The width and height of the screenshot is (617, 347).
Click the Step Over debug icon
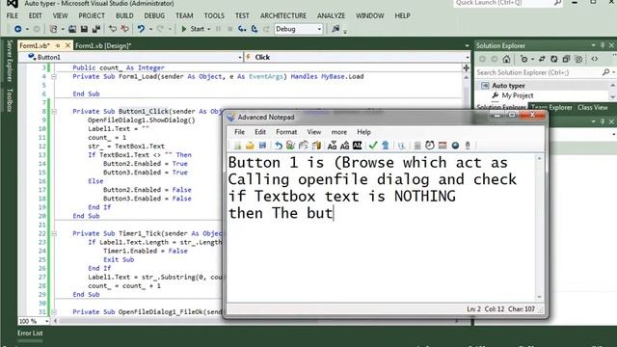point(255,29)
